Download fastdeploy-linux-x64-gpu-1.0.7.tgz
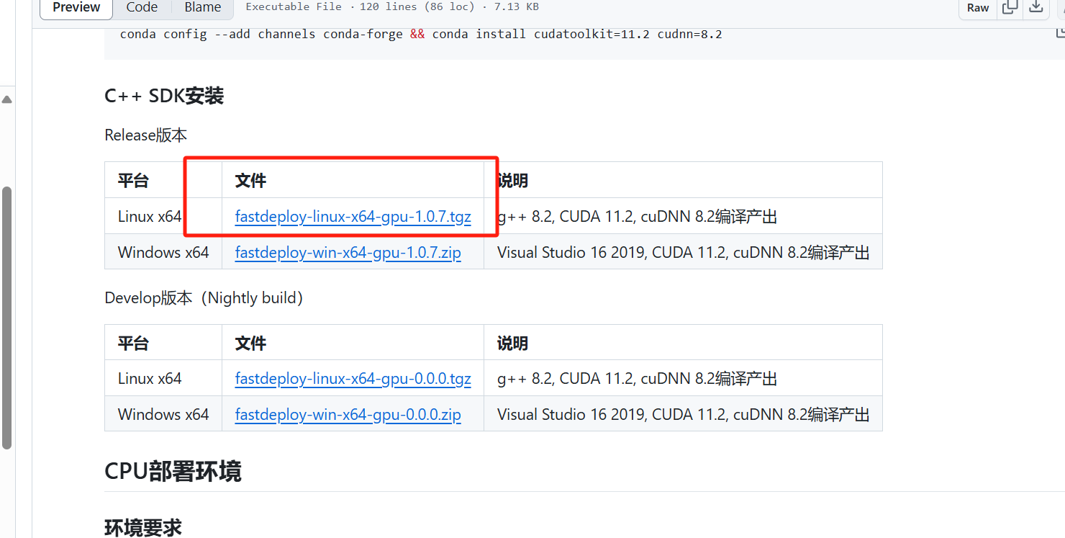 [353, 216]
